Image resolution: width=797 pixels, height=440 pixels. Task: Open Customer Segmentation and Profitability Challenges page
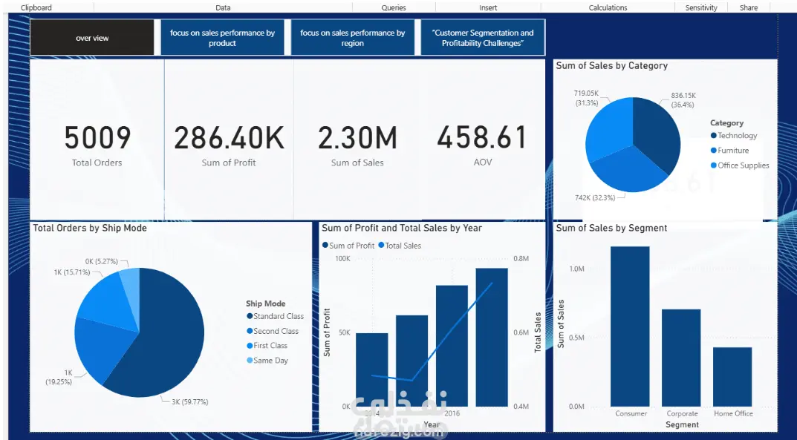click(x=482, y=38)
